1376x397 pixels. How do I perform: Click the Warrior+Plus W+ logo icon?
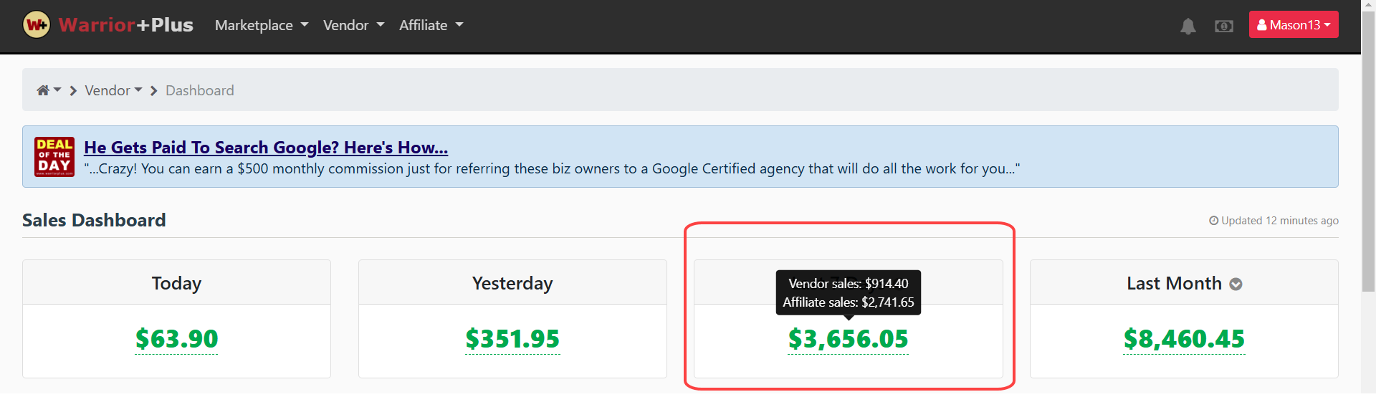click(37, 25)
